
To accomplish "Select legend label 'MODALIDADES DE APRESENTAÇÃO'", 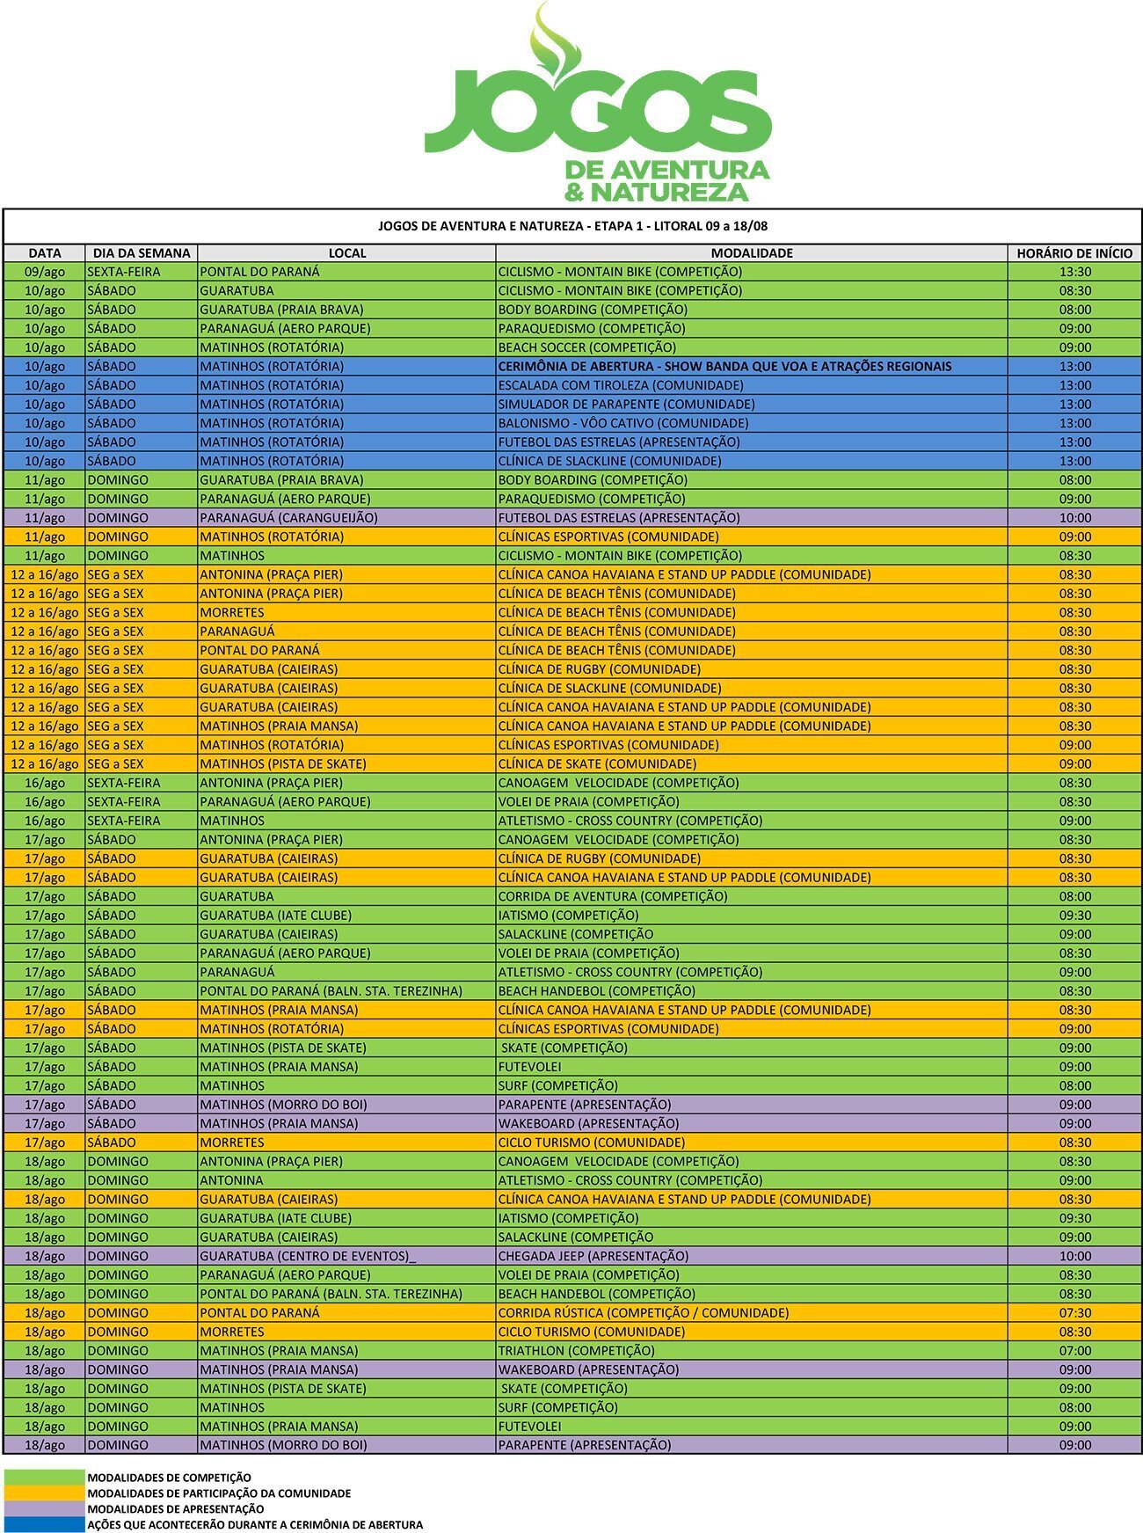I will [175, 1509].
